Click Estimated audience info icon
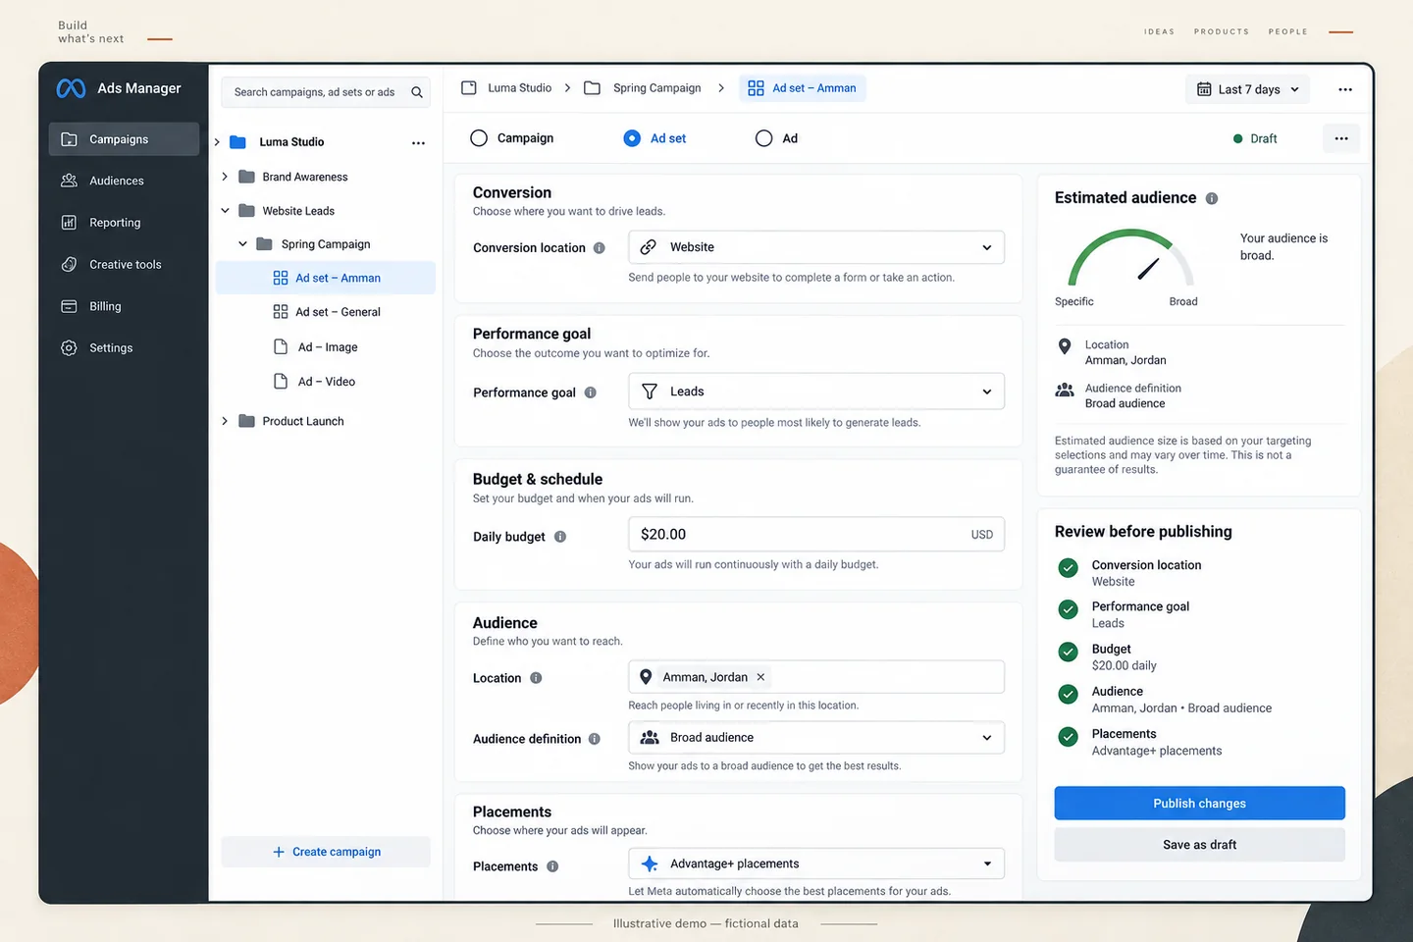Viewport: 1413px width, 942px height. 1212,198
